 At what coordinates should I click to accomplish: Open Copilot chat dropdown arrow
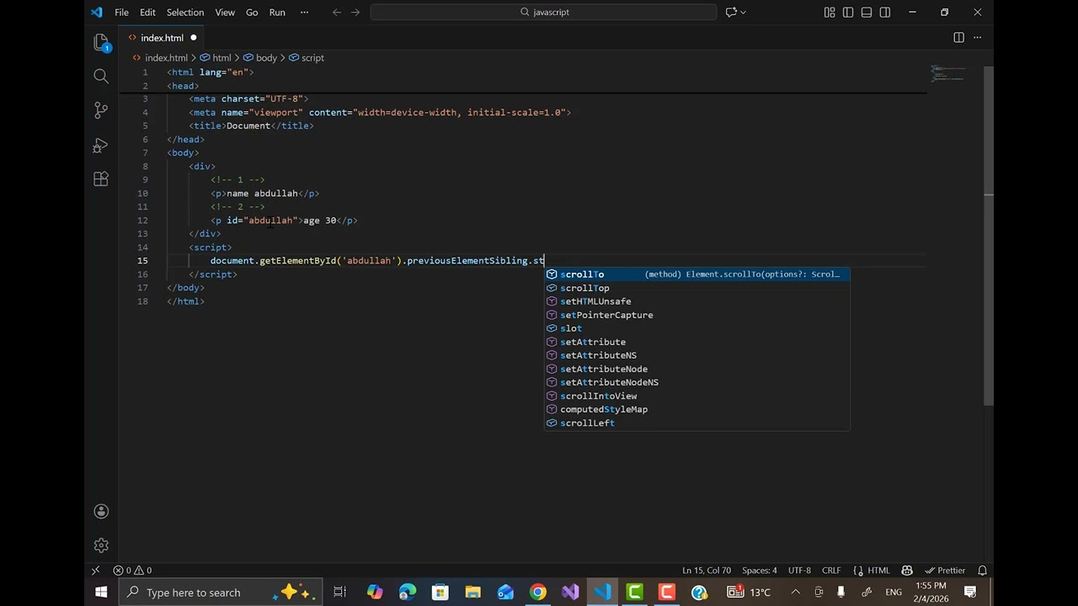tap(743, 12)
